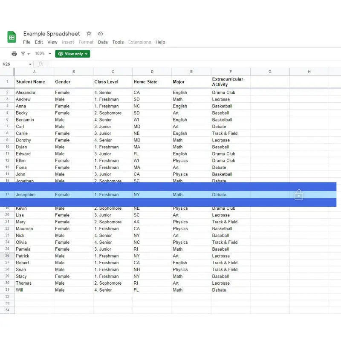This screenshot has width=341, height=341.
Task: Click the eye icon in View only button
Action: (61, 54)
